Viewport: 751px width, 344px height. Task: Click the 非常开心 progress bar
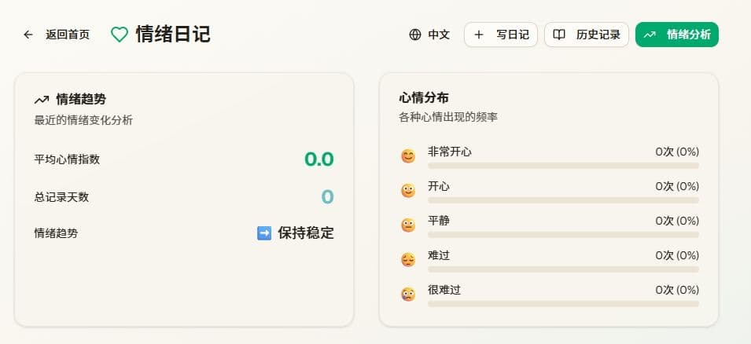[x=563, y=166]
